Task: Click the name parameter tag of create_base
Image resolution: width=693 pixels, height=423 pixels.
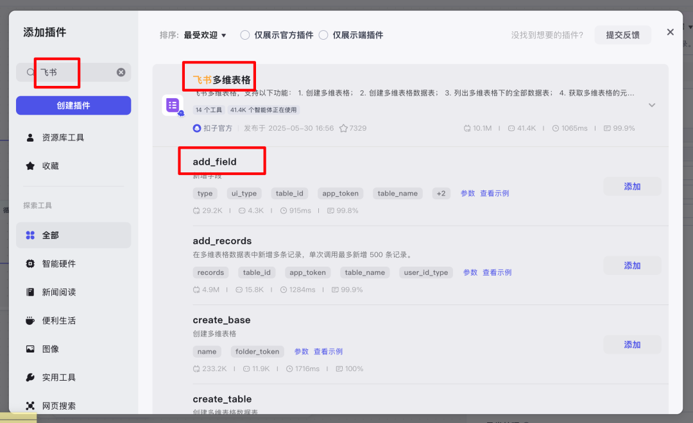Action: pos(207,351)
